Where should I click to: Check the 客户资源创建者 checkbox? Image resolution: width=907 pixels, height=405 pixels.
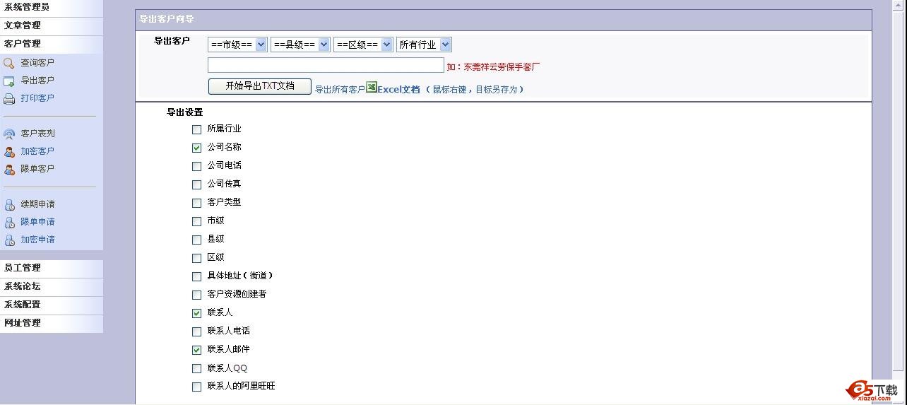pos(197,295)
